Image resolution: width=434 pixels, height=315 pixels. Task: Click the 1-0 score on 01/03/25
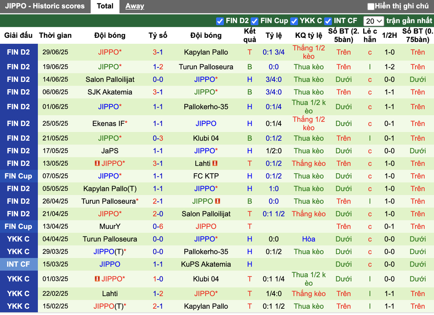pyautogui.click(x=158, y=279)
